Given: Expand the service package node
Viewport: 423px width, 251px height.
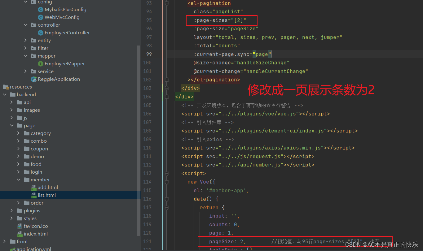Looking at the screenshot, I should pyautogui.click(x=26, y=71).
